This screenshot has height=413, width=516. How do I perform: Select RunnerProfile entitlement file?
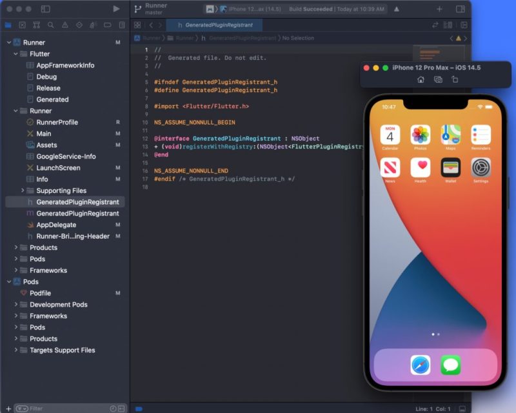[x=57, y=122]
